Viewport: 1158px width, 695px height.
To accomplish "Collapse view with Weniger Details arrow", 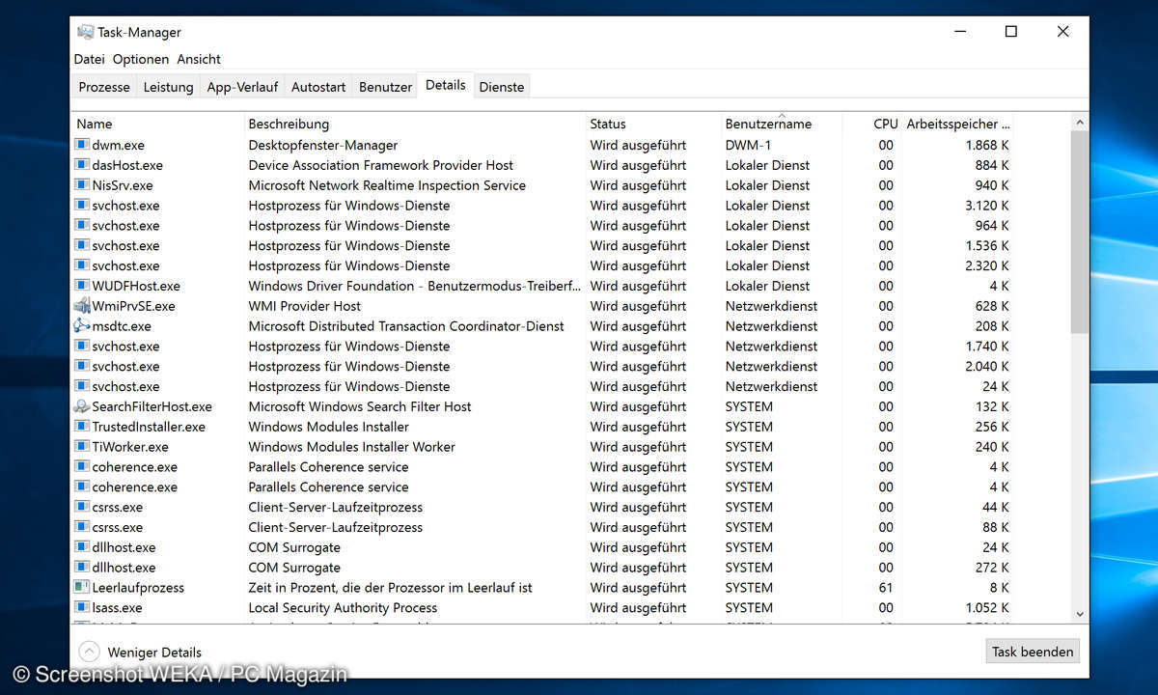I will (89, 652).
